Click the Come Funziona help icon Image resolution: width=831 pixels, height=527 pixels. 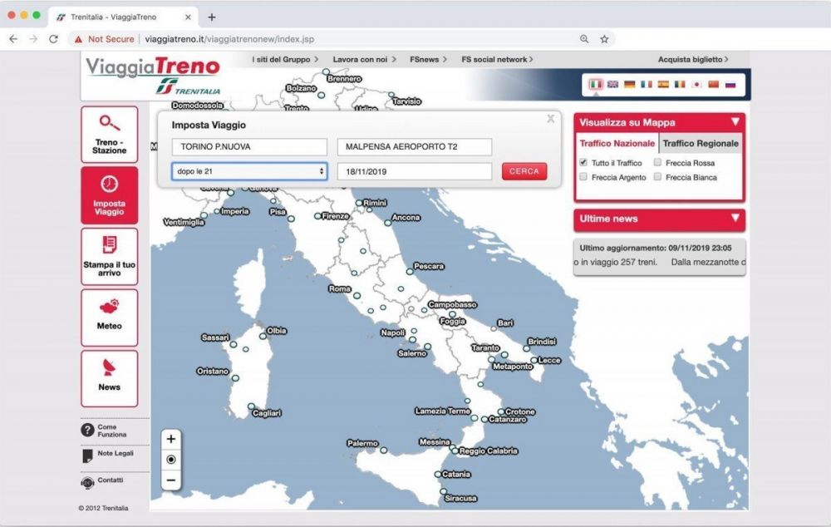point(87,431)
